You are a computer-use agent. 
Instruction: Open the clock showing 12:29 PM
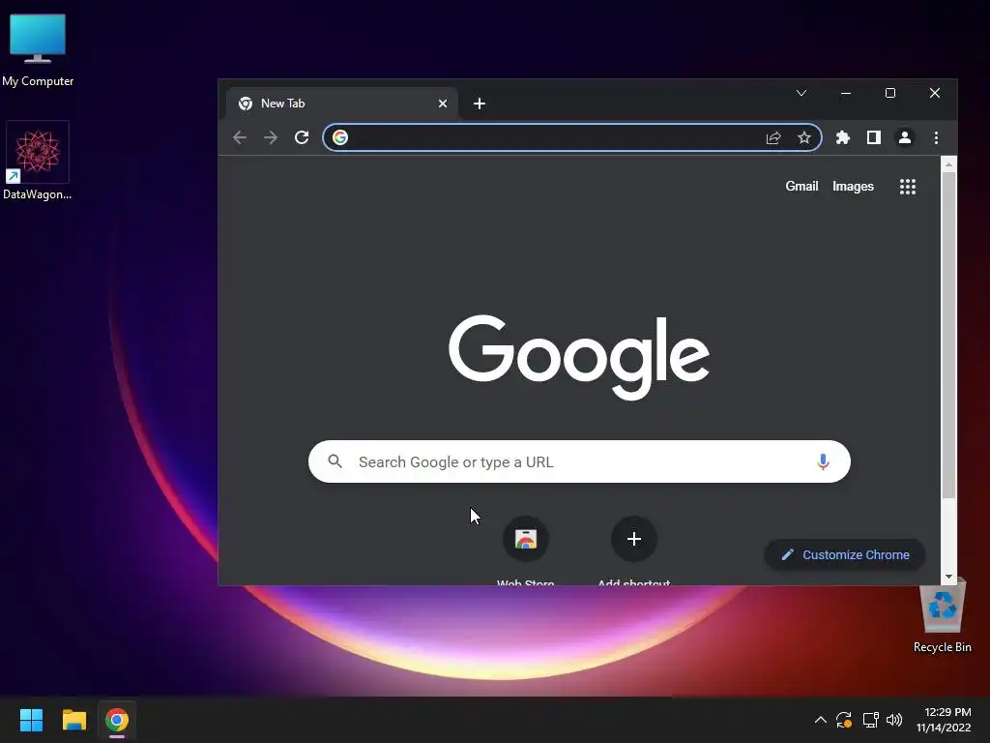tap(944, 720)
